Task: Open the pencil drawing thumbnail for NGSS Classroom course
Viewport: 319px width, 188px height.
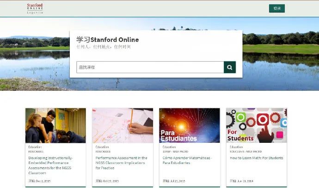Action: click(123, 125)
